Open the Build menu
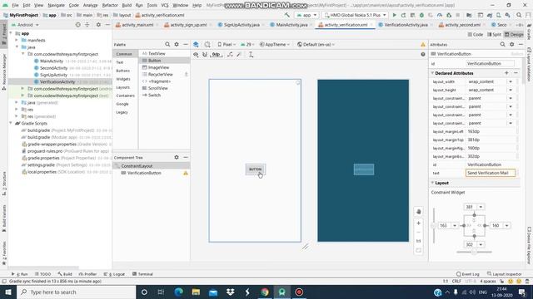Viewport: 533px width, 299px height. (127, 5)
